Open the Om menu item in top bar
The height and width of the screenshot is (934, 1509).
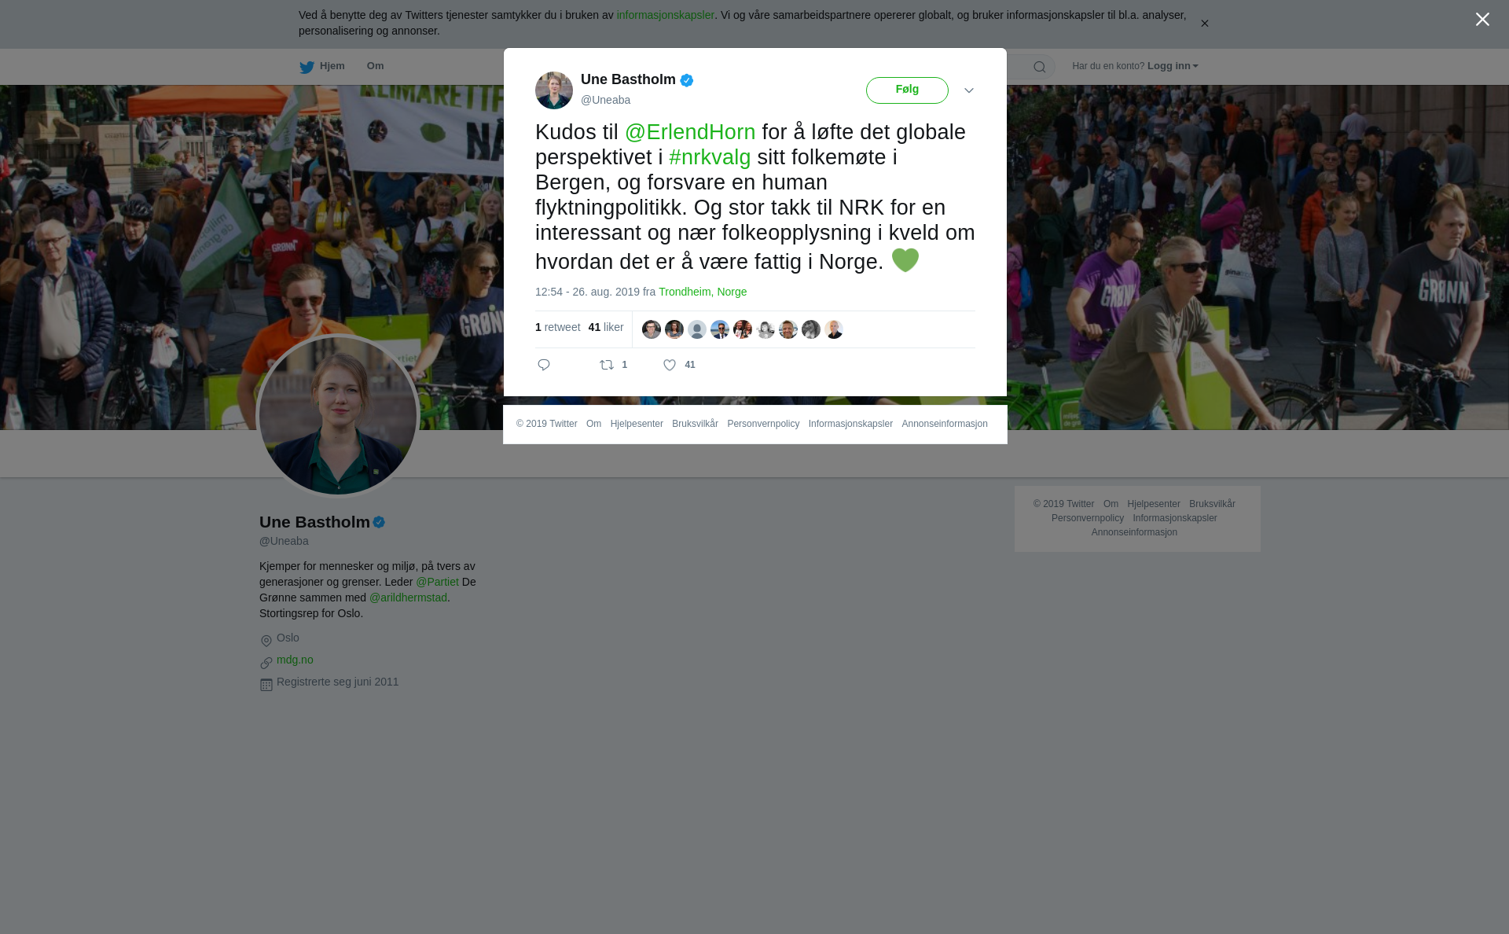(375, 66)
